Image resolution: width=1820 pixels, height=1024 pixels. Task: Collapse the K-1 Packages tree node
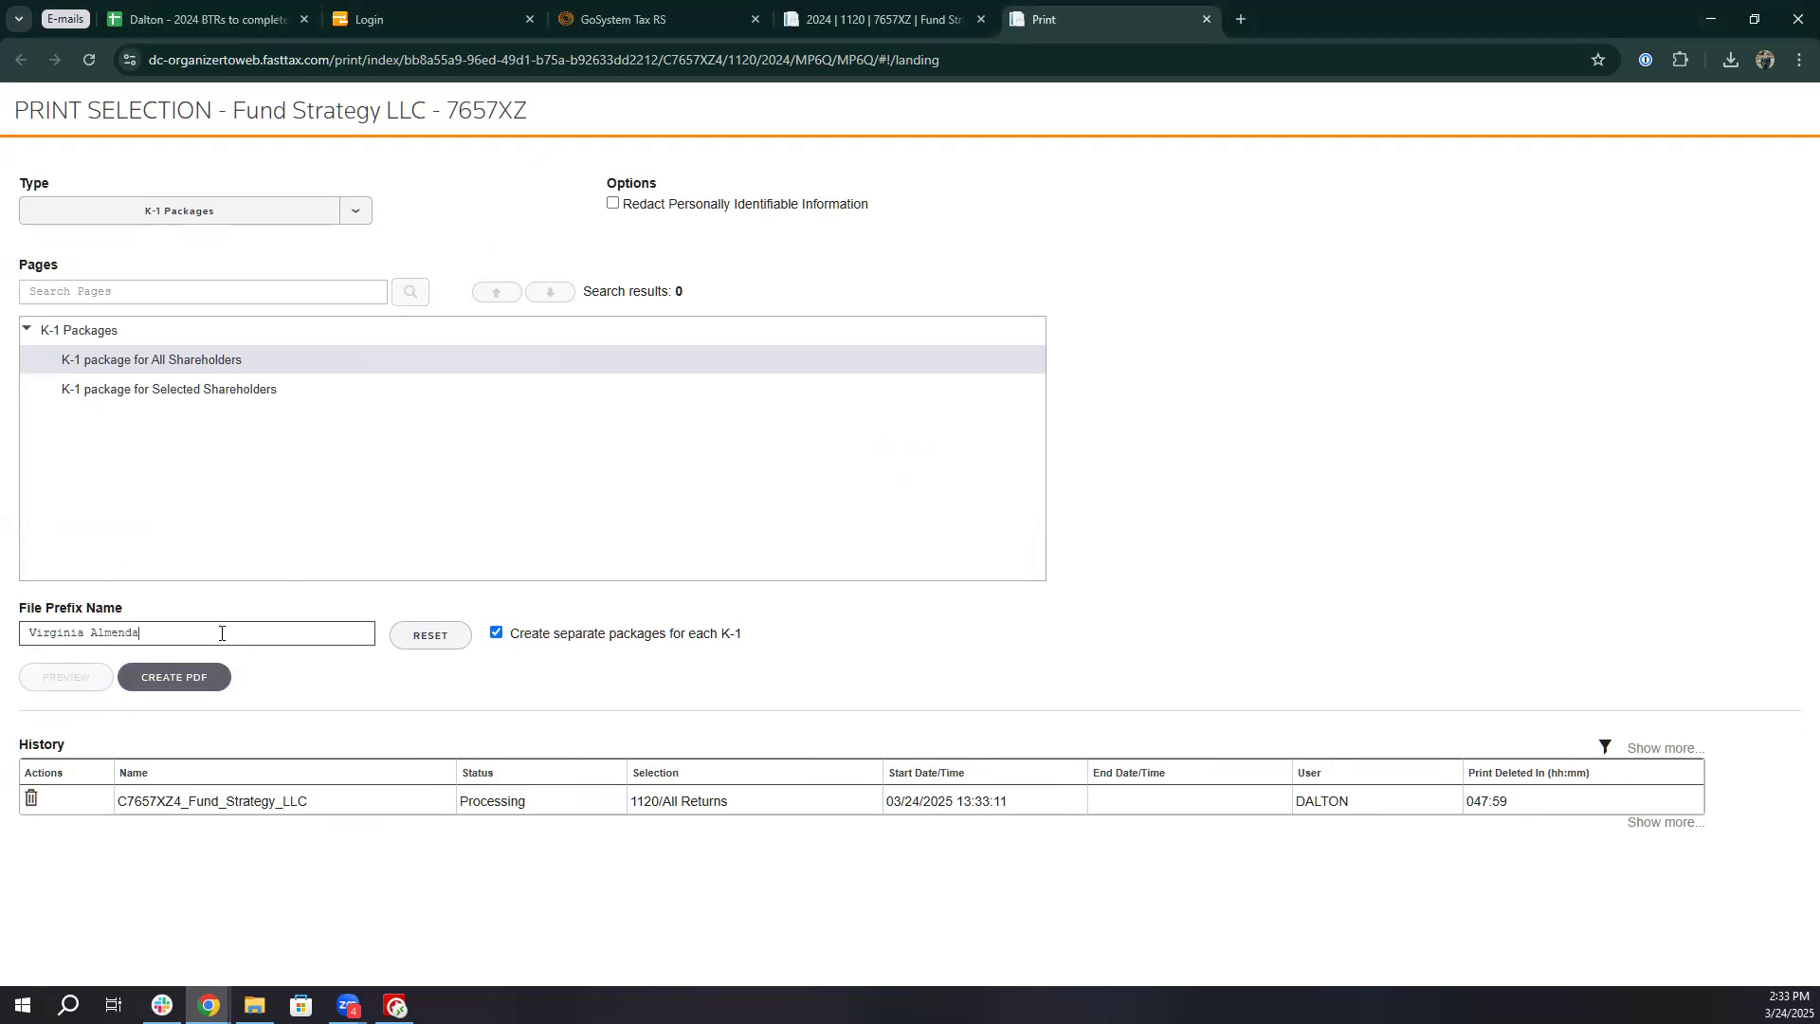coord(27,329)
